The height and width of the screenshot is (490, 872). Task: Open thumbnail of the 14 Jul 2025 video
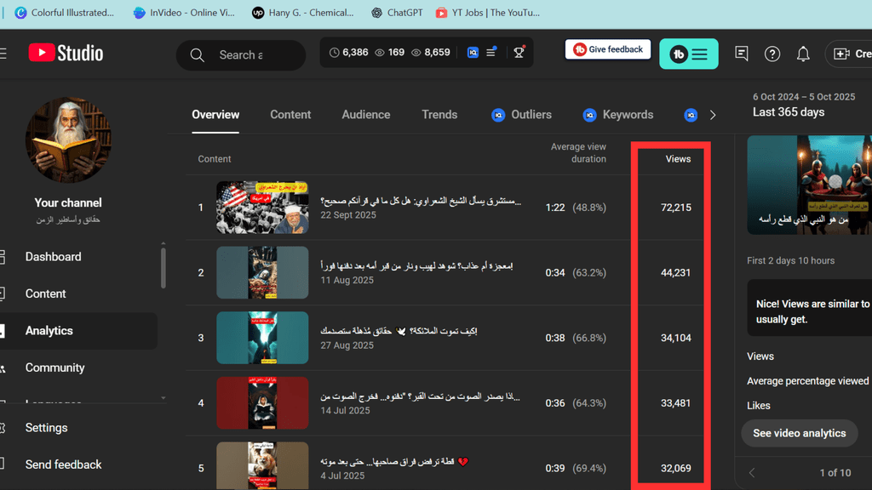(x=262, y=402)
